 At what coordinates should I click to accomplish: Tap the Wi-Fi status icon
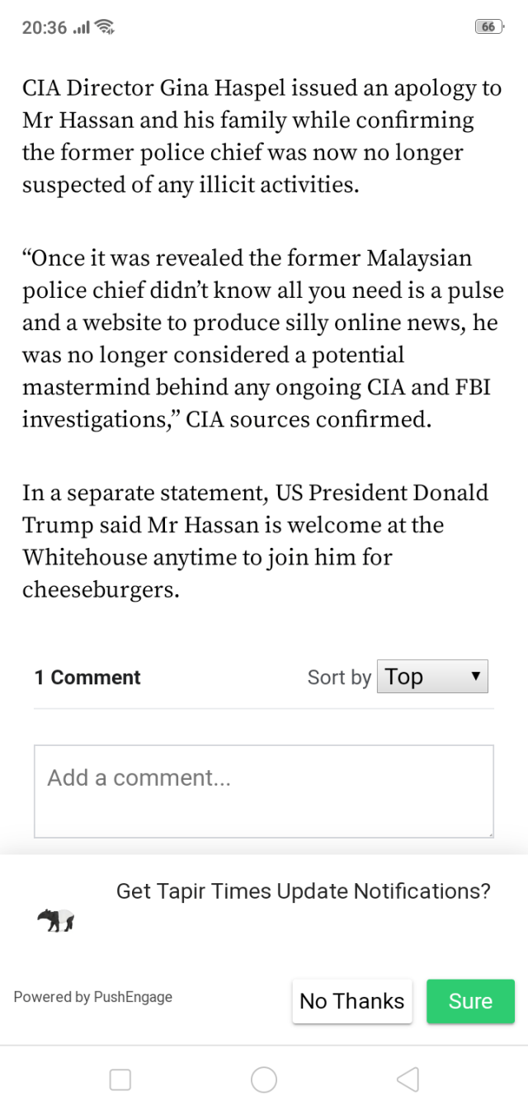tap(105, 27)
